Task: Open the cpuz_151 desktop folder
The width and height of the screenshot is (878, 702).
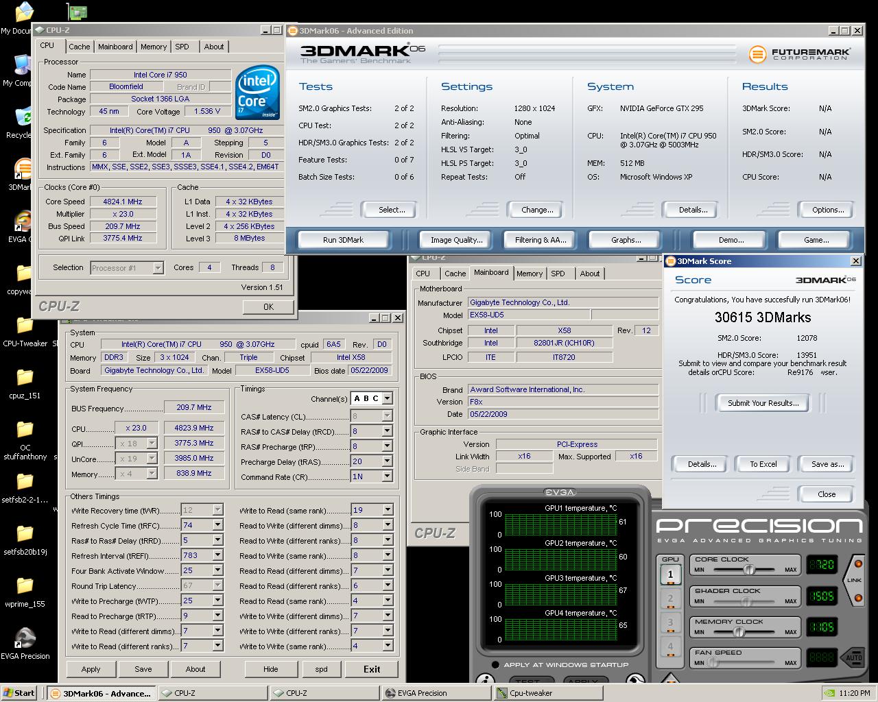Action: (25, 377)
